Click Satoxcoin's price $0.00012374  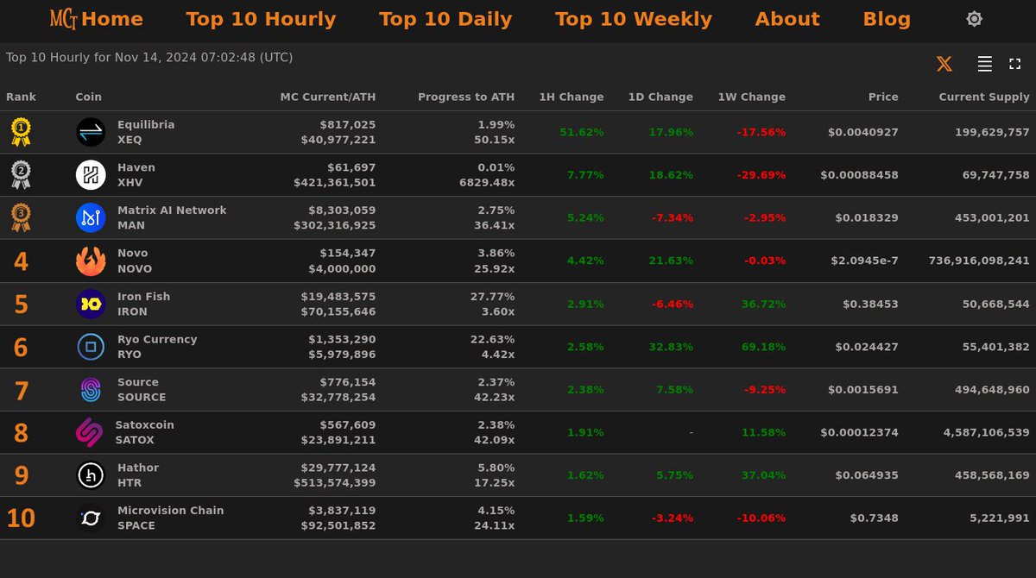(x=860, y=432)
